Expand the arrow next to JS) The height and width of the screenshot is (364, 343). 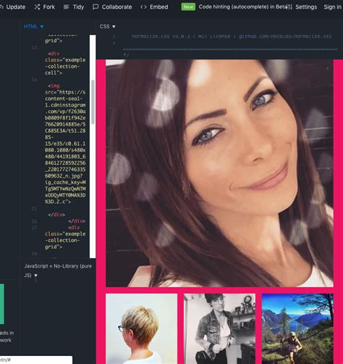(35, 276)
